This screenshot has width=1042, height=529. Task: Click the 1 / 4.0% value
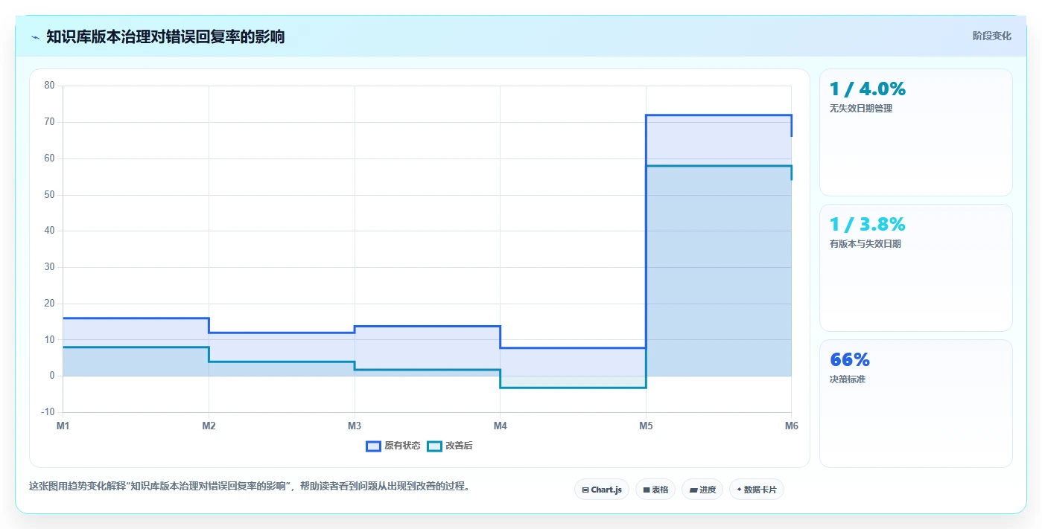pyautogui.click(x=868, y=89)
